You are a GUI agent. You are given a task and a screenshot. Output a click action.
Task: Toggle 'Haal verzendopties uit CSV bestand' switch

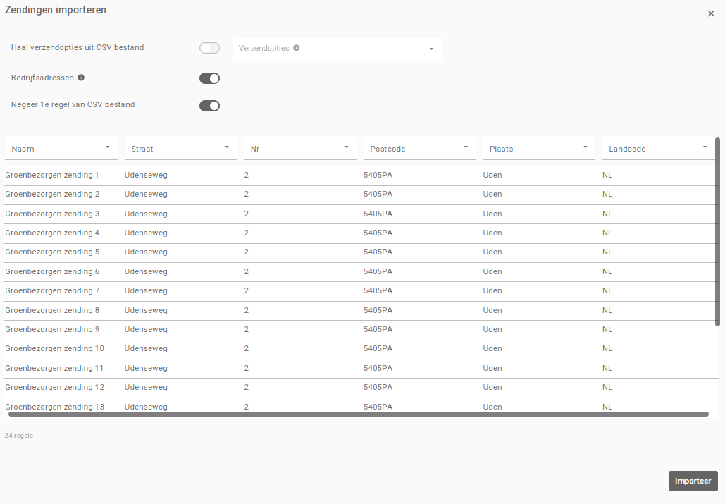coord(209,48)
